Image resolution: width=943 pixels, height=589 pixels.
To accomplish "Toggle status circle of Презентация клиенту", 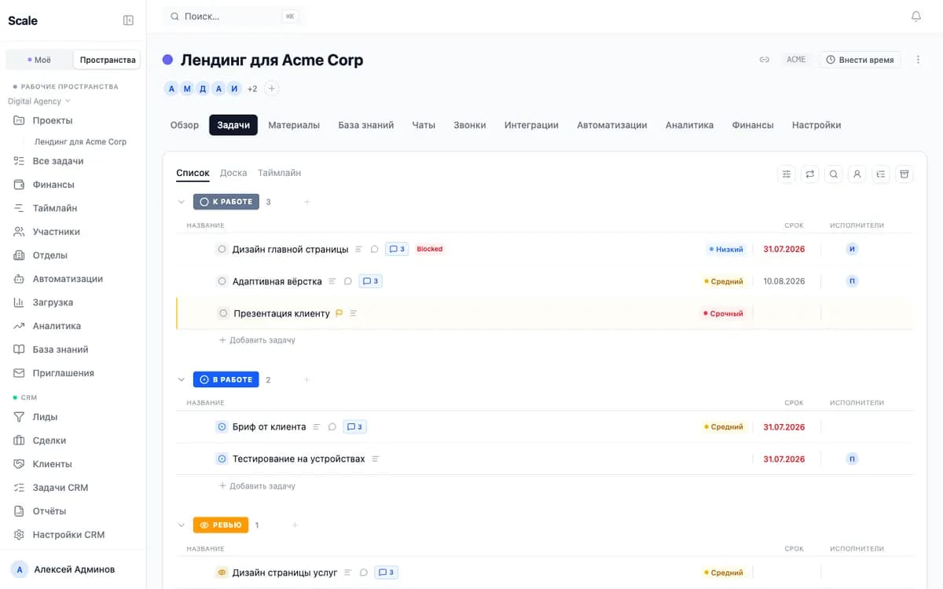I will (223, 313).
